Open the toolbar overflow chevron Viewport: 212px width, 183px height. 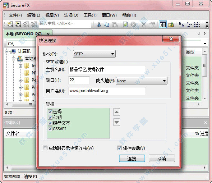(x=207, y=24)
